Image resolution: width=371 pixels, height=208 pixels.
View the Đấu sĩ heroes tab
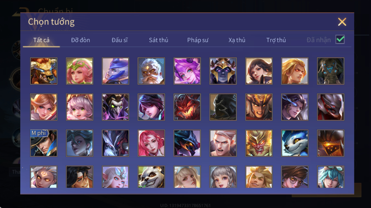[x=120, y=40]
